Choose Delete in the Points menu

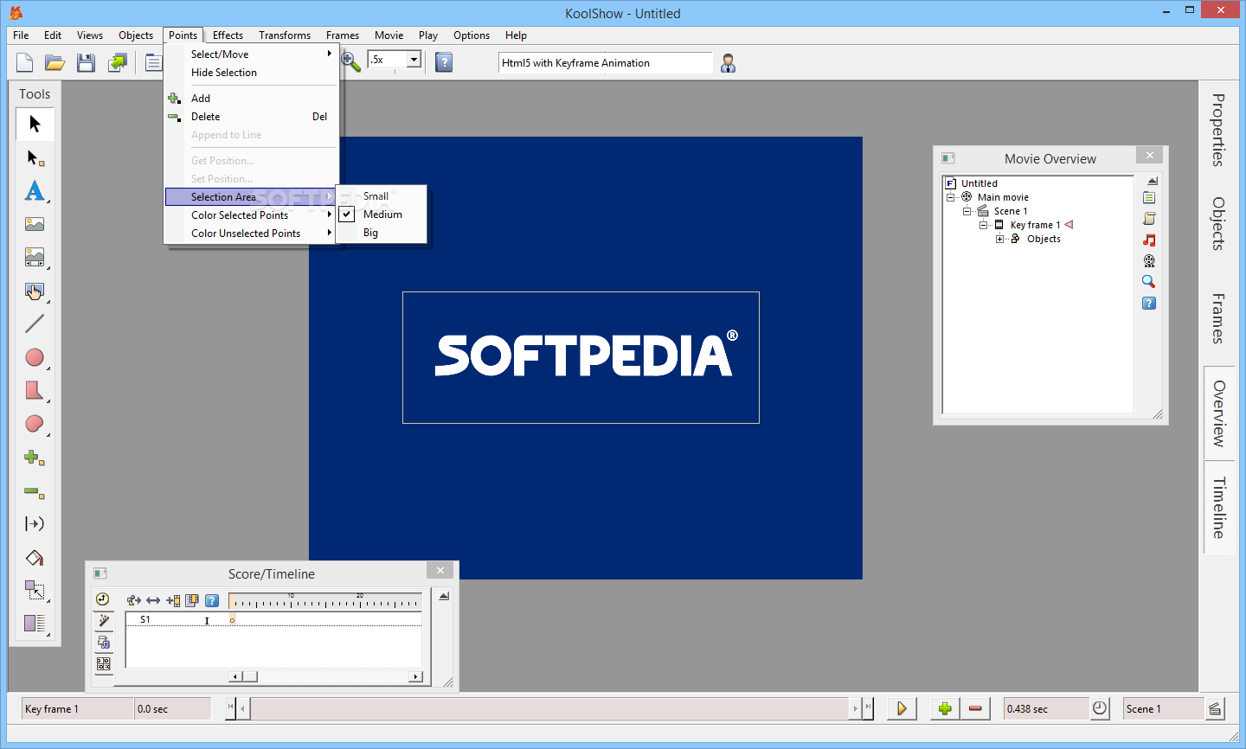[x=251, y=117]
